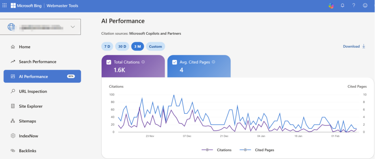Click the 01 Feb axis label

coord(335,136)
